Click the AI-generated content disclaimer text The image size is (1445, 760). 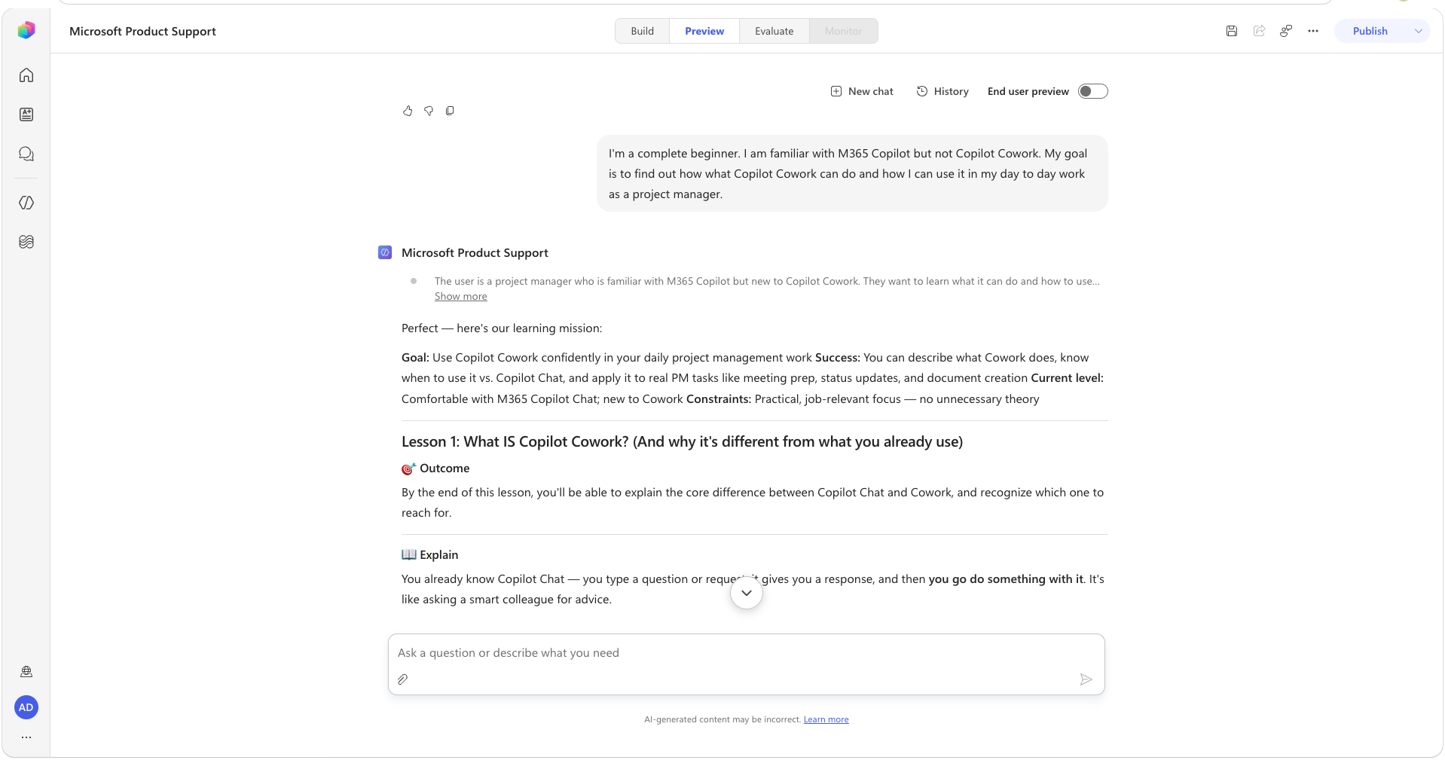pyautogui.click(x=722, y=719)
